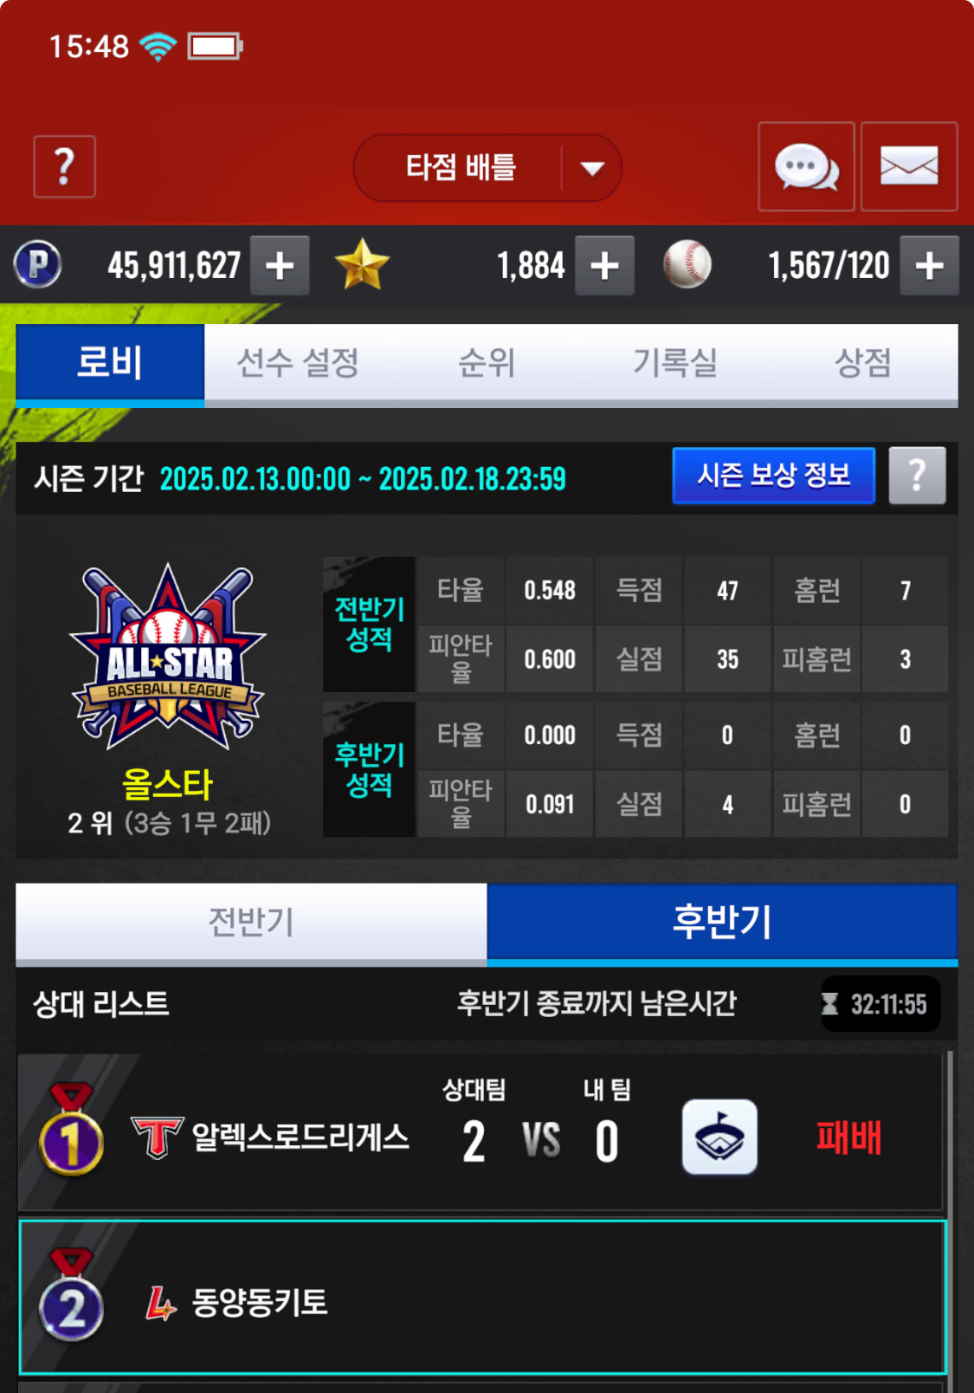Add stars with the plus beside 1,884

point(604,265)
